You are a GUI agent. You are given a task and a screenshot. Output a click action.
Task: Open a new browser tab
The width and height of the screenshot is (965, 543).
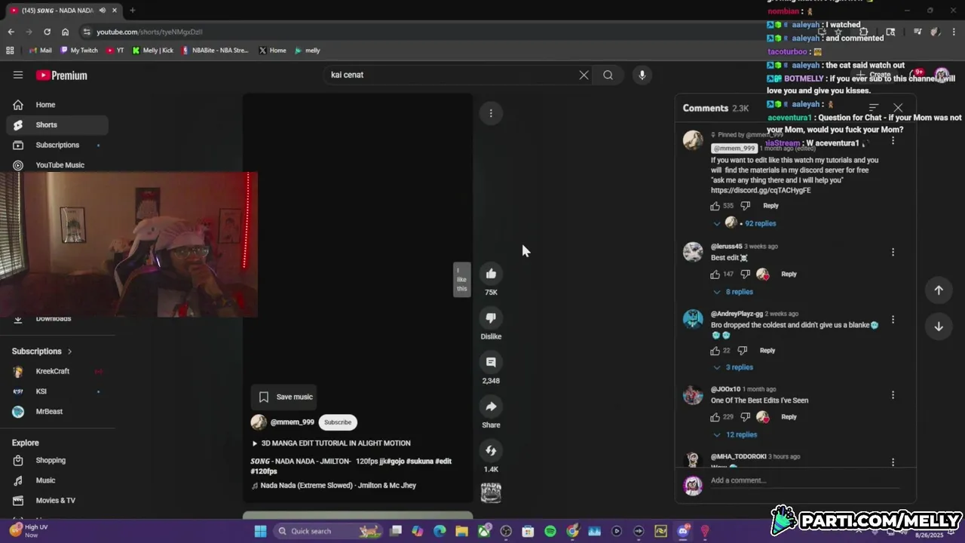click(x=132, y=11)
